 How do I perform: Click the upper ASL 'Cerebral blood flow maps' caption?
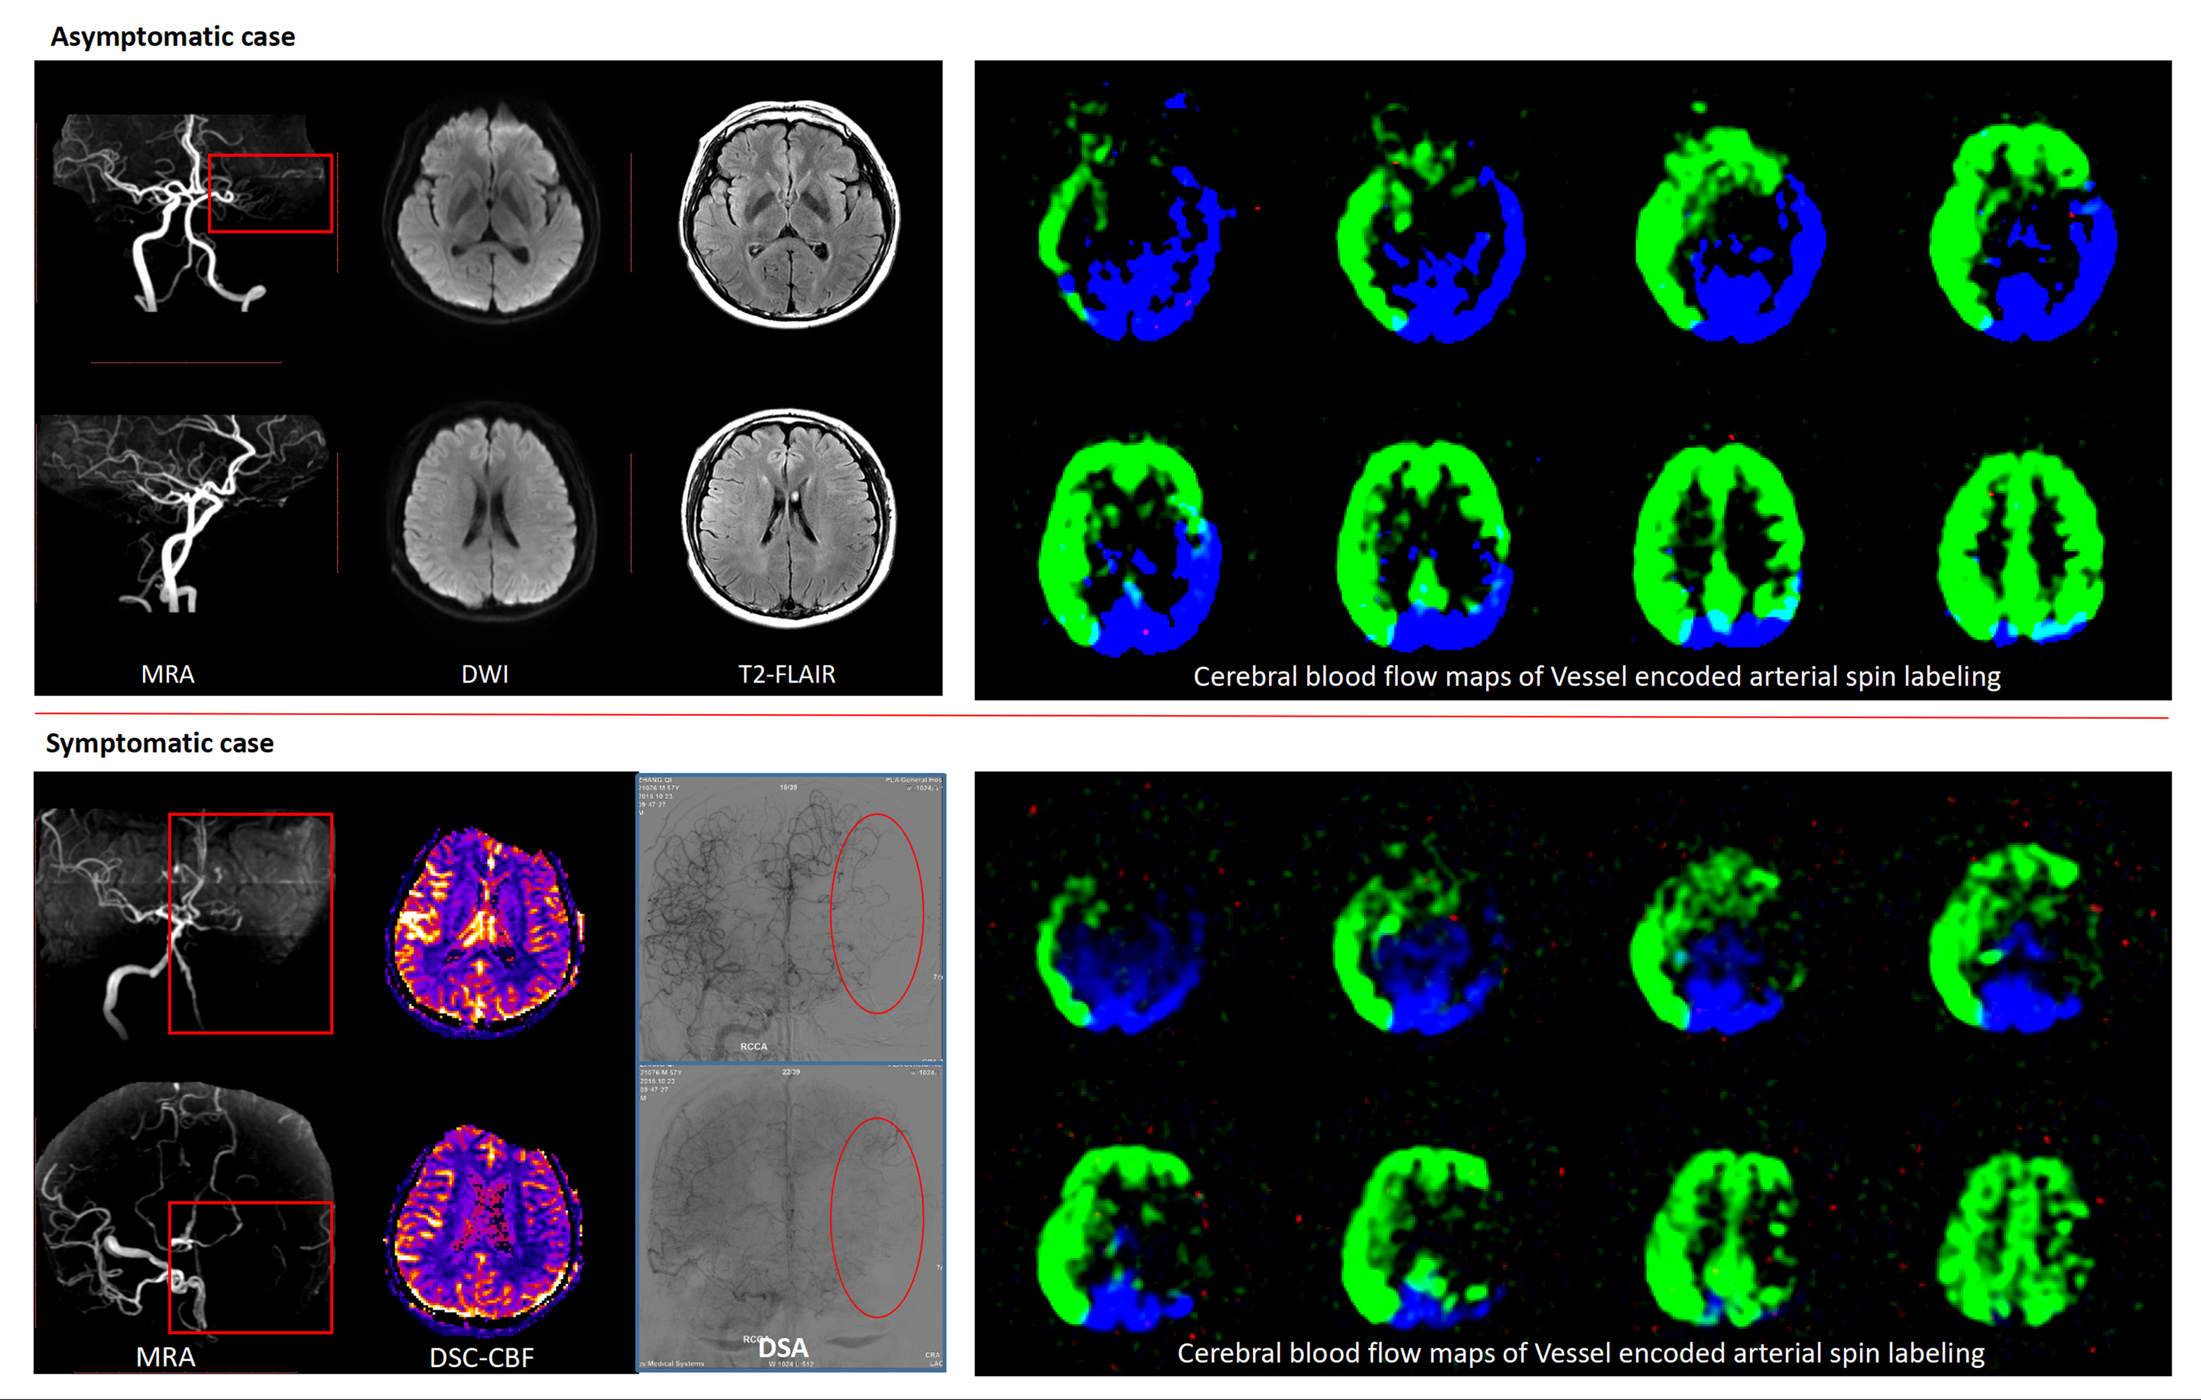(x=1596, y=676)
